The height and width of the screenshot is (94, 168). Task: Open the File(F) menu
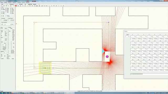pyautogui.click(x=2, y=2)
